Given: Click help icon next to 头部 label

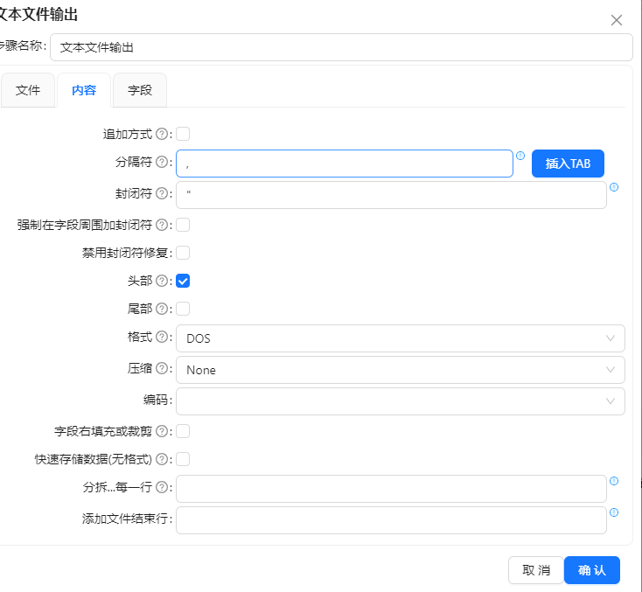Looking at the screenshot, I should [161, 281].
